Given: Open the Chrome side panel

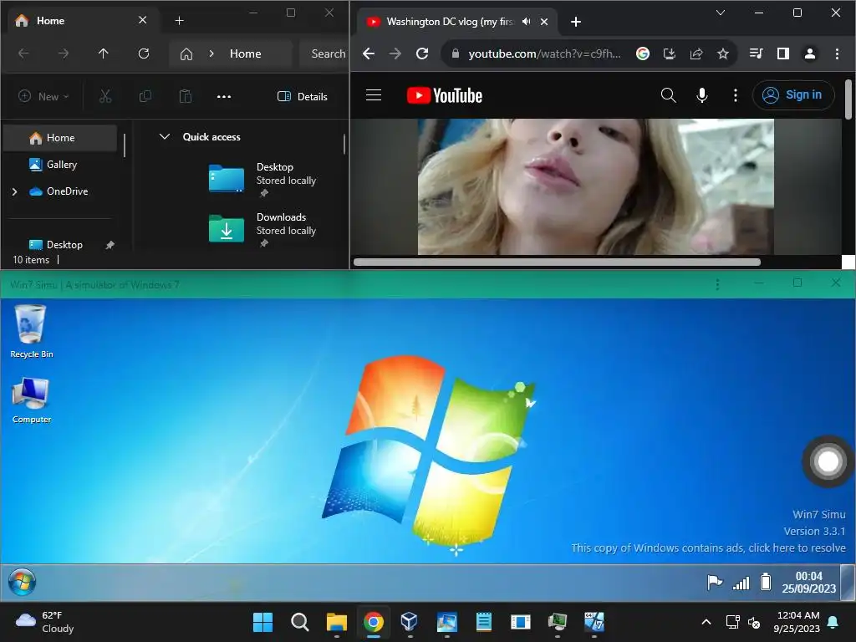Looking at the screenshot, I should pos(782,53).
